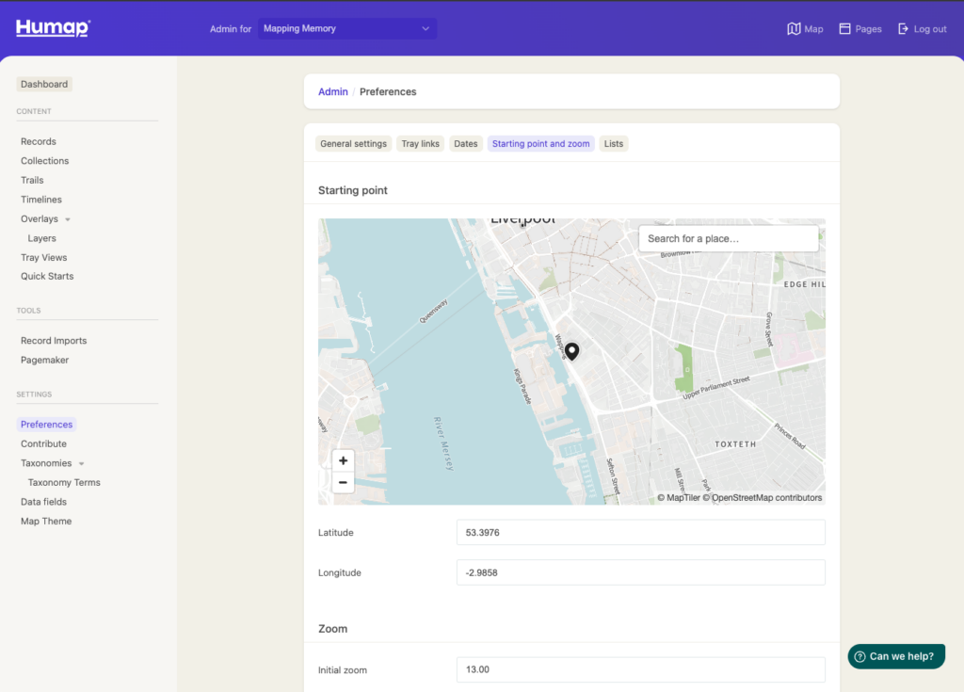Zoom out the map with minus button

(343, 482)
